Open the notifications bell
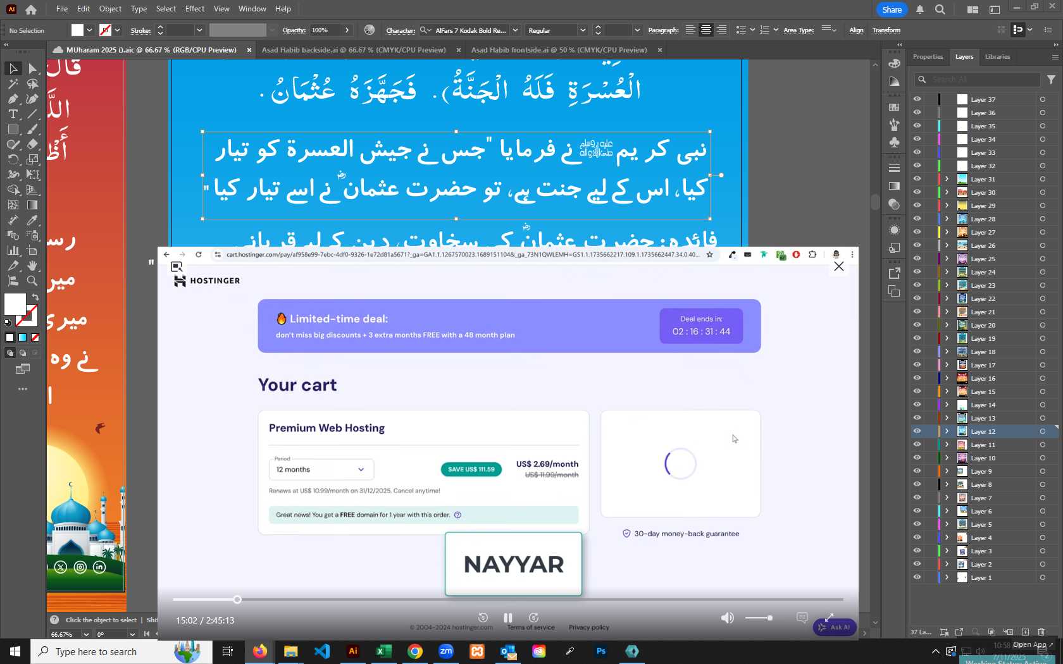1063x664 pixels. click(920, 9)
